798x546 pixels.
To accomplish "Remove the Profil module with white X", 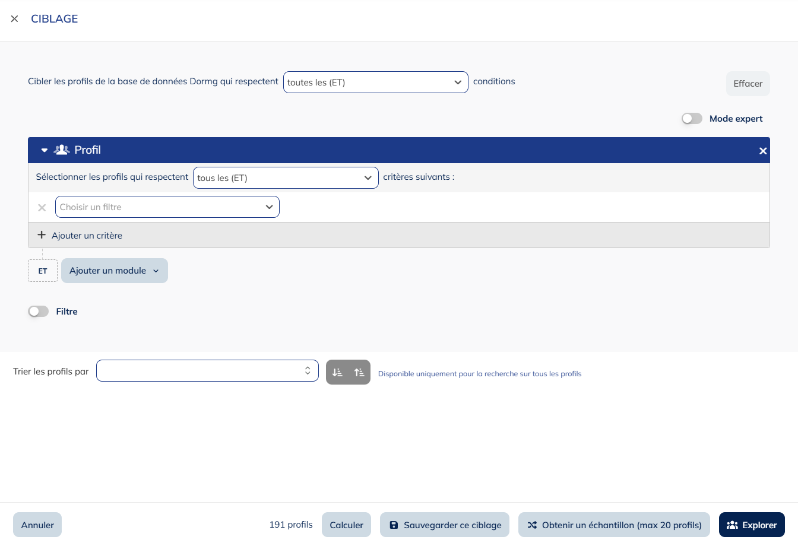I will pyautogui.click(x=763, y=151).
